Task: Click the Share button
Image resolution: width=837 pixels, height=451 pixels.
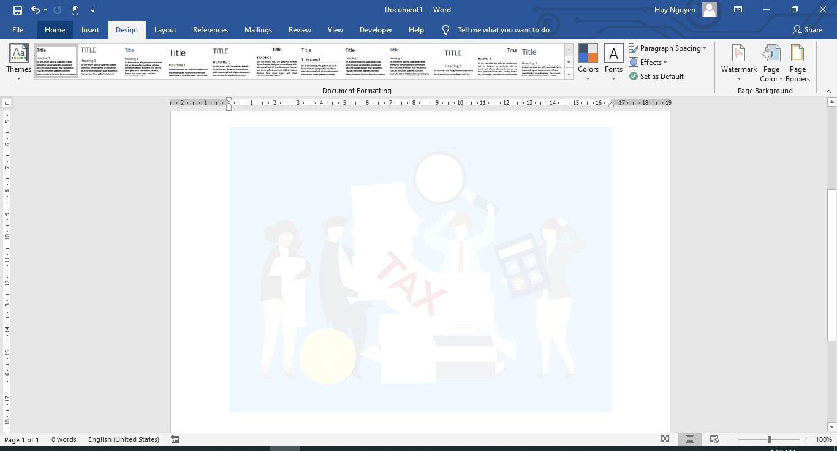Action: pos(808,30)
